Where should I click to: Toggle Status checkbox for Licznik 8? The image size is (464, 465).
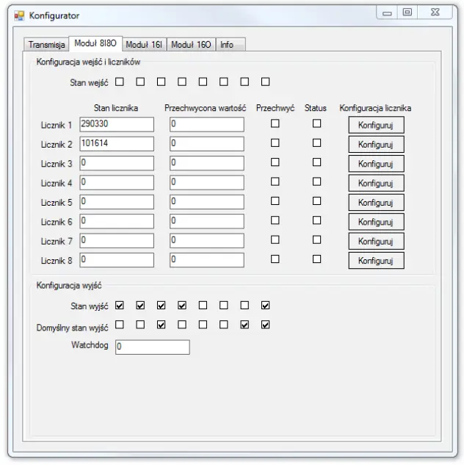tap(316, 259)
